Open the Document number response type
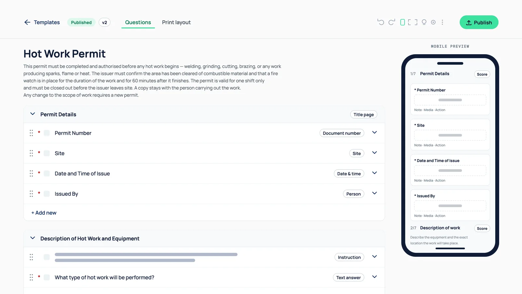This screenshot has width=522, height=294. (342, 133)
